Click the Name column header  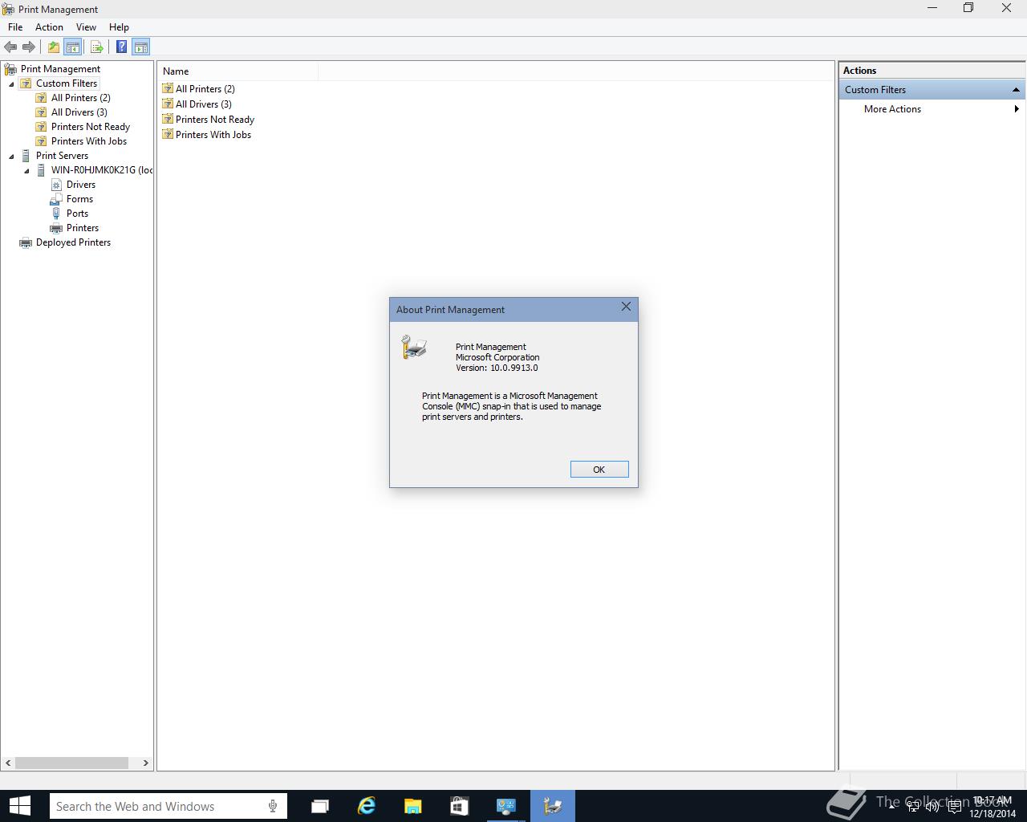[238, 71]
